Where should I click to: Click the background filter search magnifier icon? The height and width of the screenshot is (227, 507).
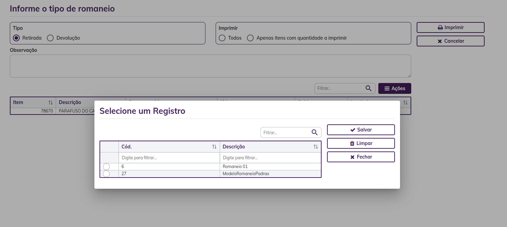pos(368,88)
